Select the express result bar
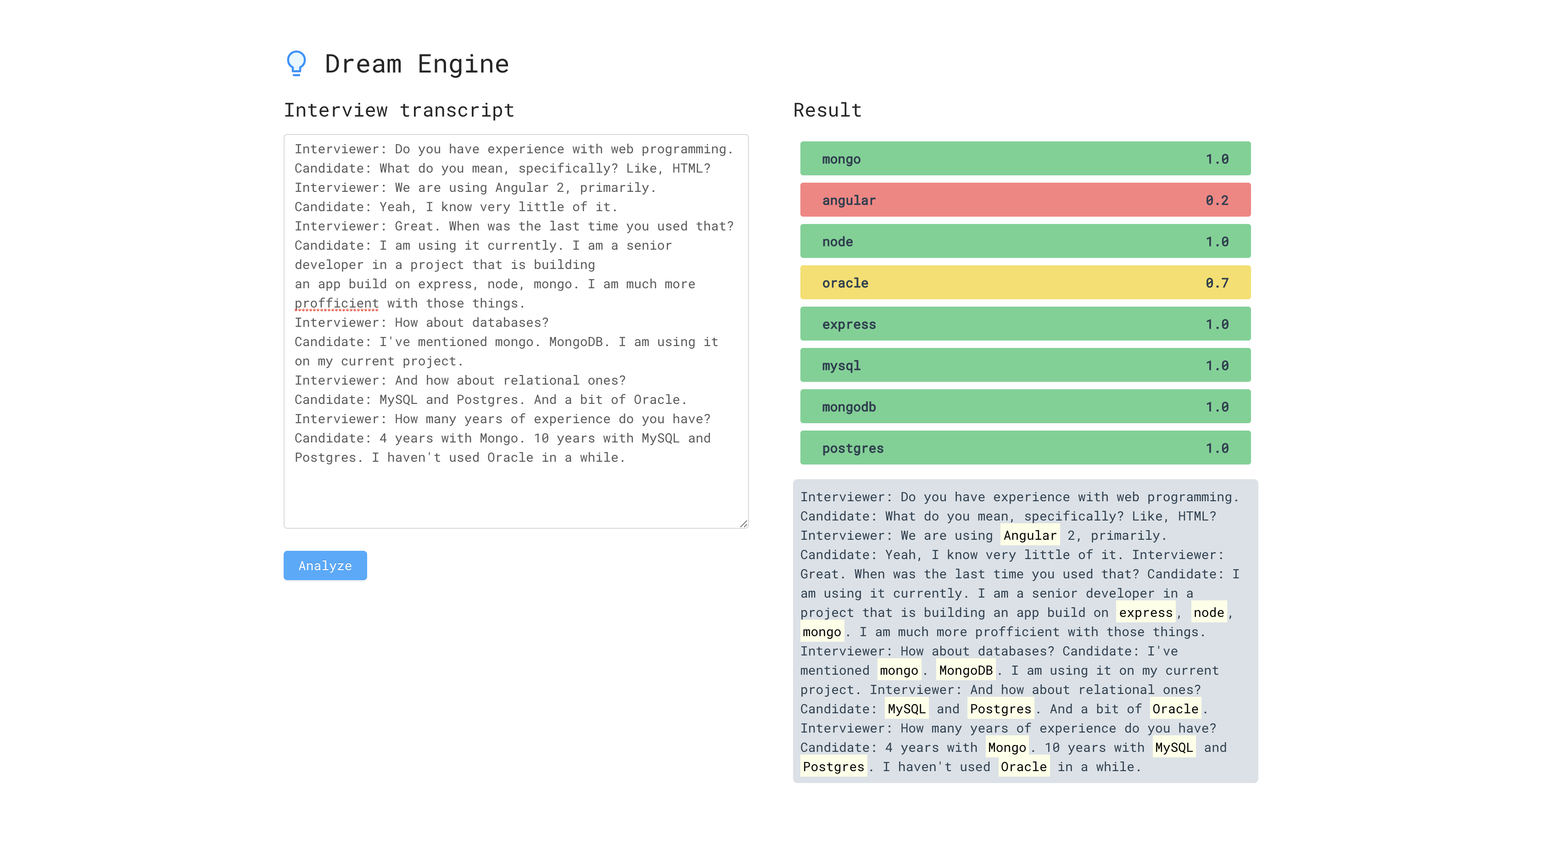 (x=1025, y=324)
